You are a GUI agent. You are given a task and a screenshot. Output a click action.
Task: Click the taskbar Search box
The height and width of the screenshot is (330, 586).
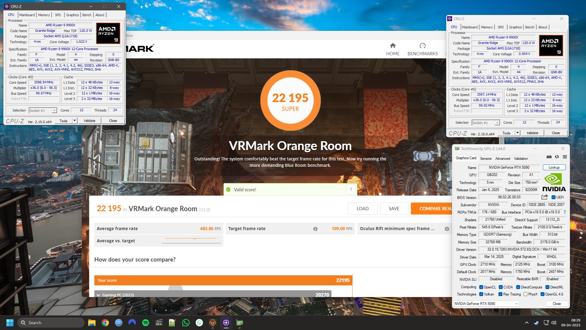pyautogui.click(x=51, y=323)
